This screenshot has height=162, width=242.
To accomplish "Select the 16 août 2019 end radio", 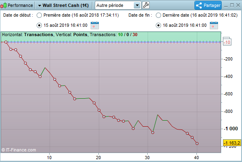I will tap(158, 25).
